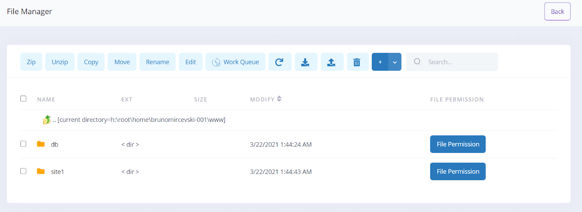582x212 pixels.
Task: Click the 3/22/2021 1:44:24 AM date
Action: pos(281,144)
